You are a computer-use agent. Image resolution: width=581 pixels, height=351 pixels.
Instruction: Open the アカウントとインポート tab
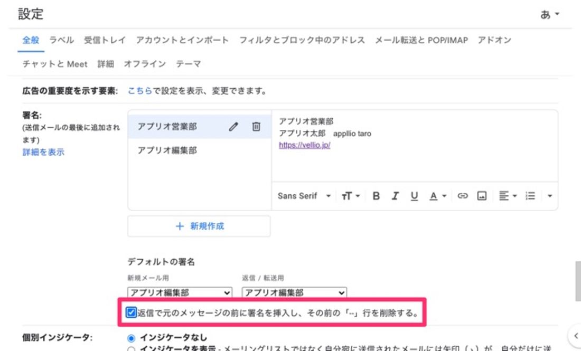coord(182,40)
